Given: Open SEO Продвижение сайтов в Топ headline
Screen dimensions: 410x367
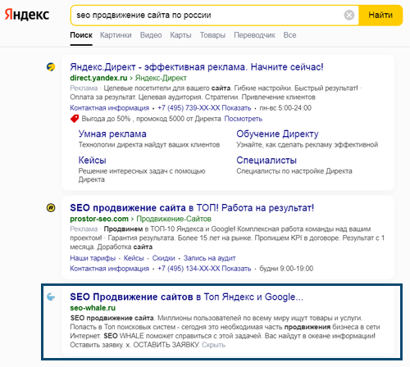Looking at the screenshot, I should (186, 297).
